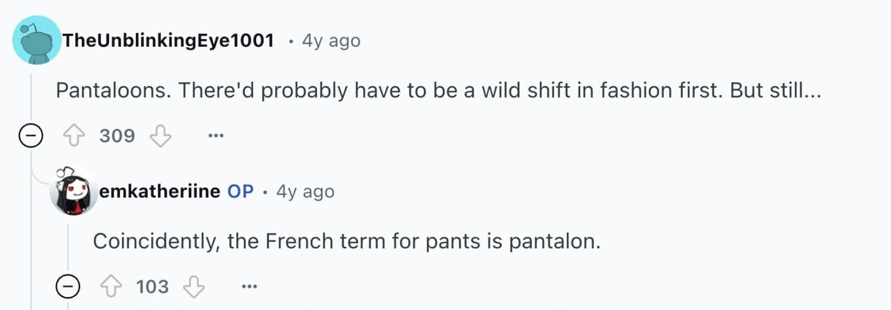Open emkatheriine's user profile link
Viewport: 891px width, 310px height.
coord(159,191)
